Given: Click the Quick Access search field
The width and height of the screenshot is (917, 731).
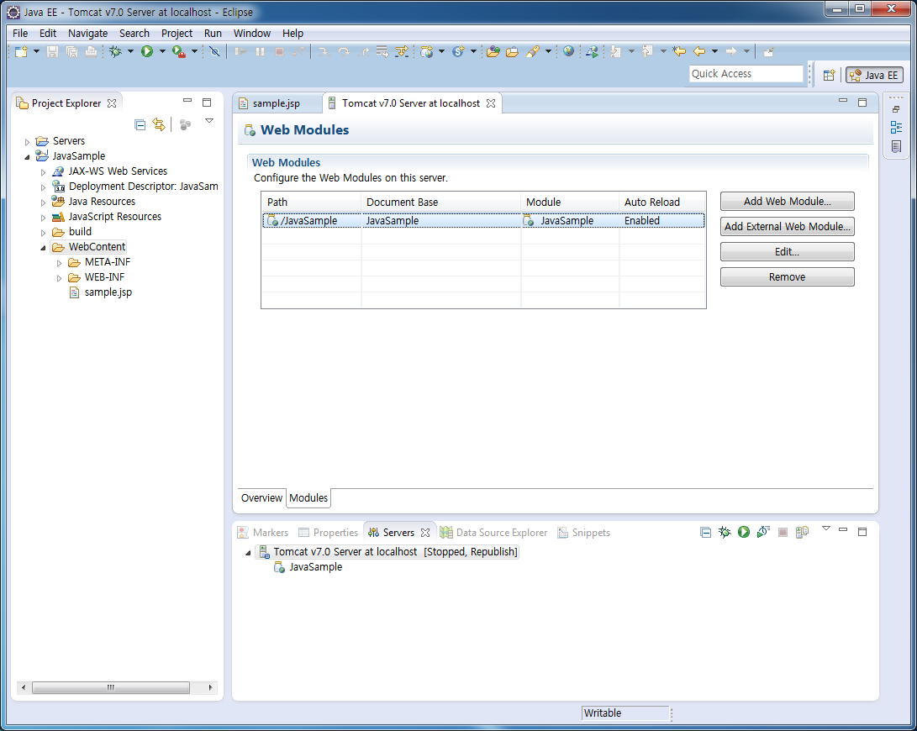Looking at the screenshot, I should click(746, 74).
